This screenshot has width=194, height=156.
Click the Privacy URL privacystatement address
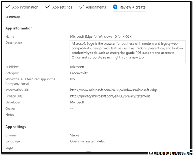click(x=110, y=96)
